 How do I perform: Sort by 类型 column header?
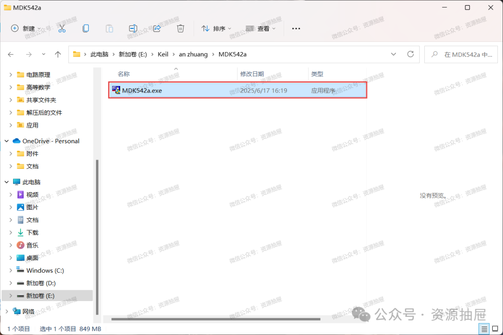[317, 74]
